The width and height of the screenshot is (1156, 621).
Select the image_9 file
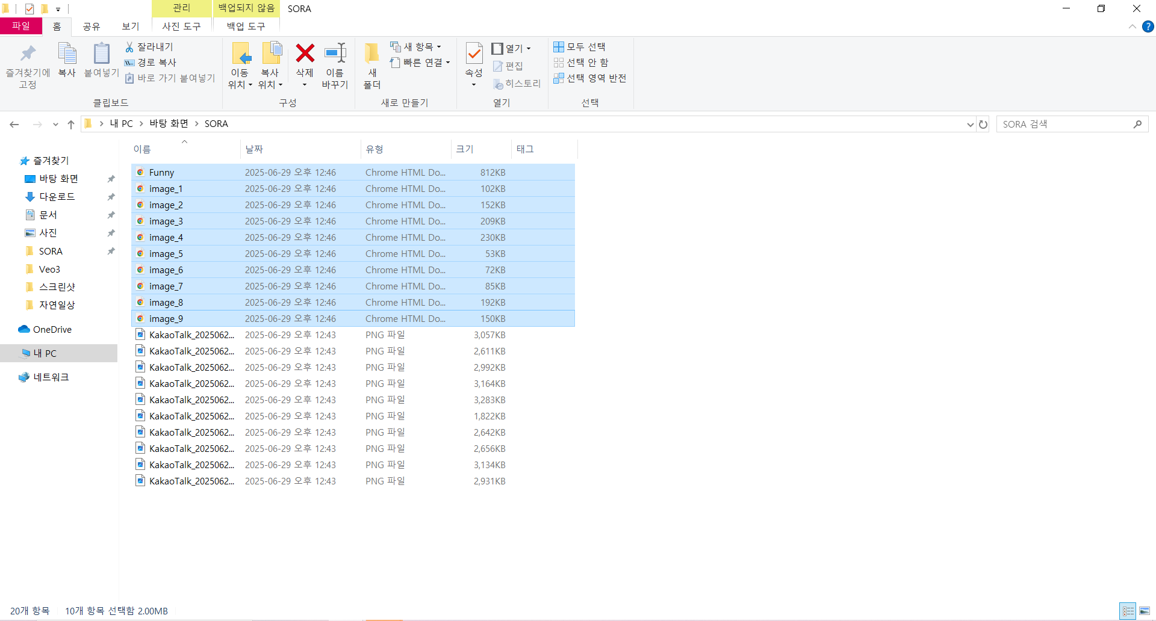pos(353,318)
